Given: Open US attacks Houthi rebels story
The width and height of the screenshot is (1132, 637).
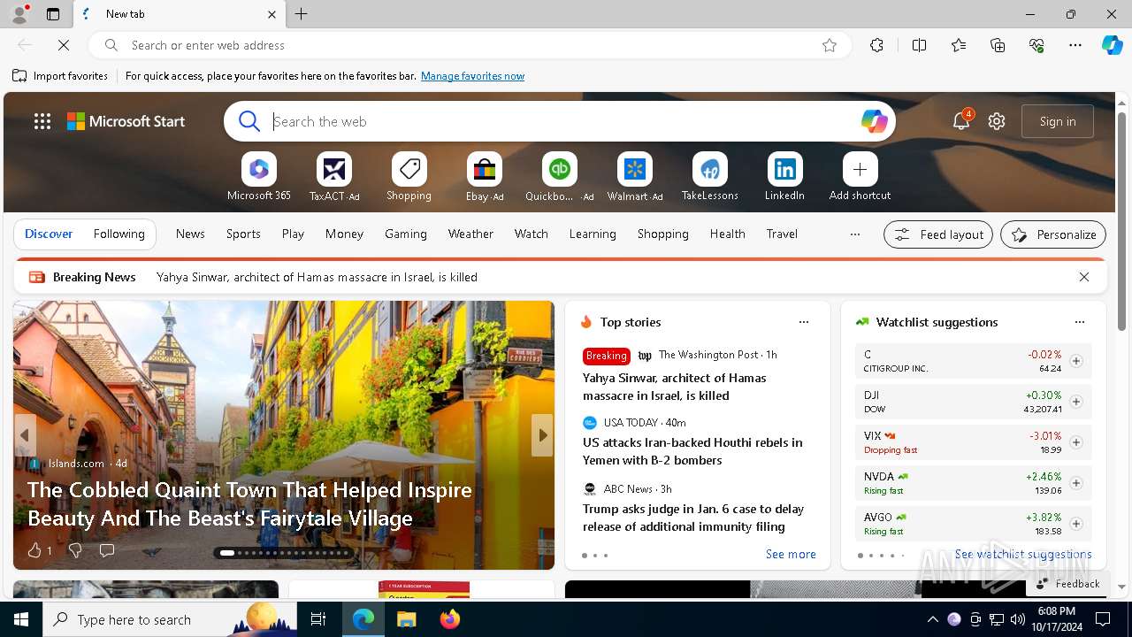Looking at the screenshot, I should (x=692, y=451).
